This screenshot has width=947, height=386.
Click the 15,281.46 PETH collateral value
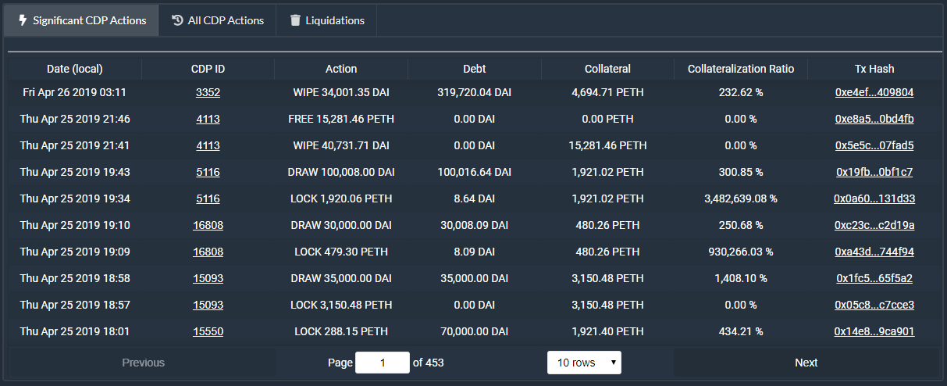click(607, 145)
